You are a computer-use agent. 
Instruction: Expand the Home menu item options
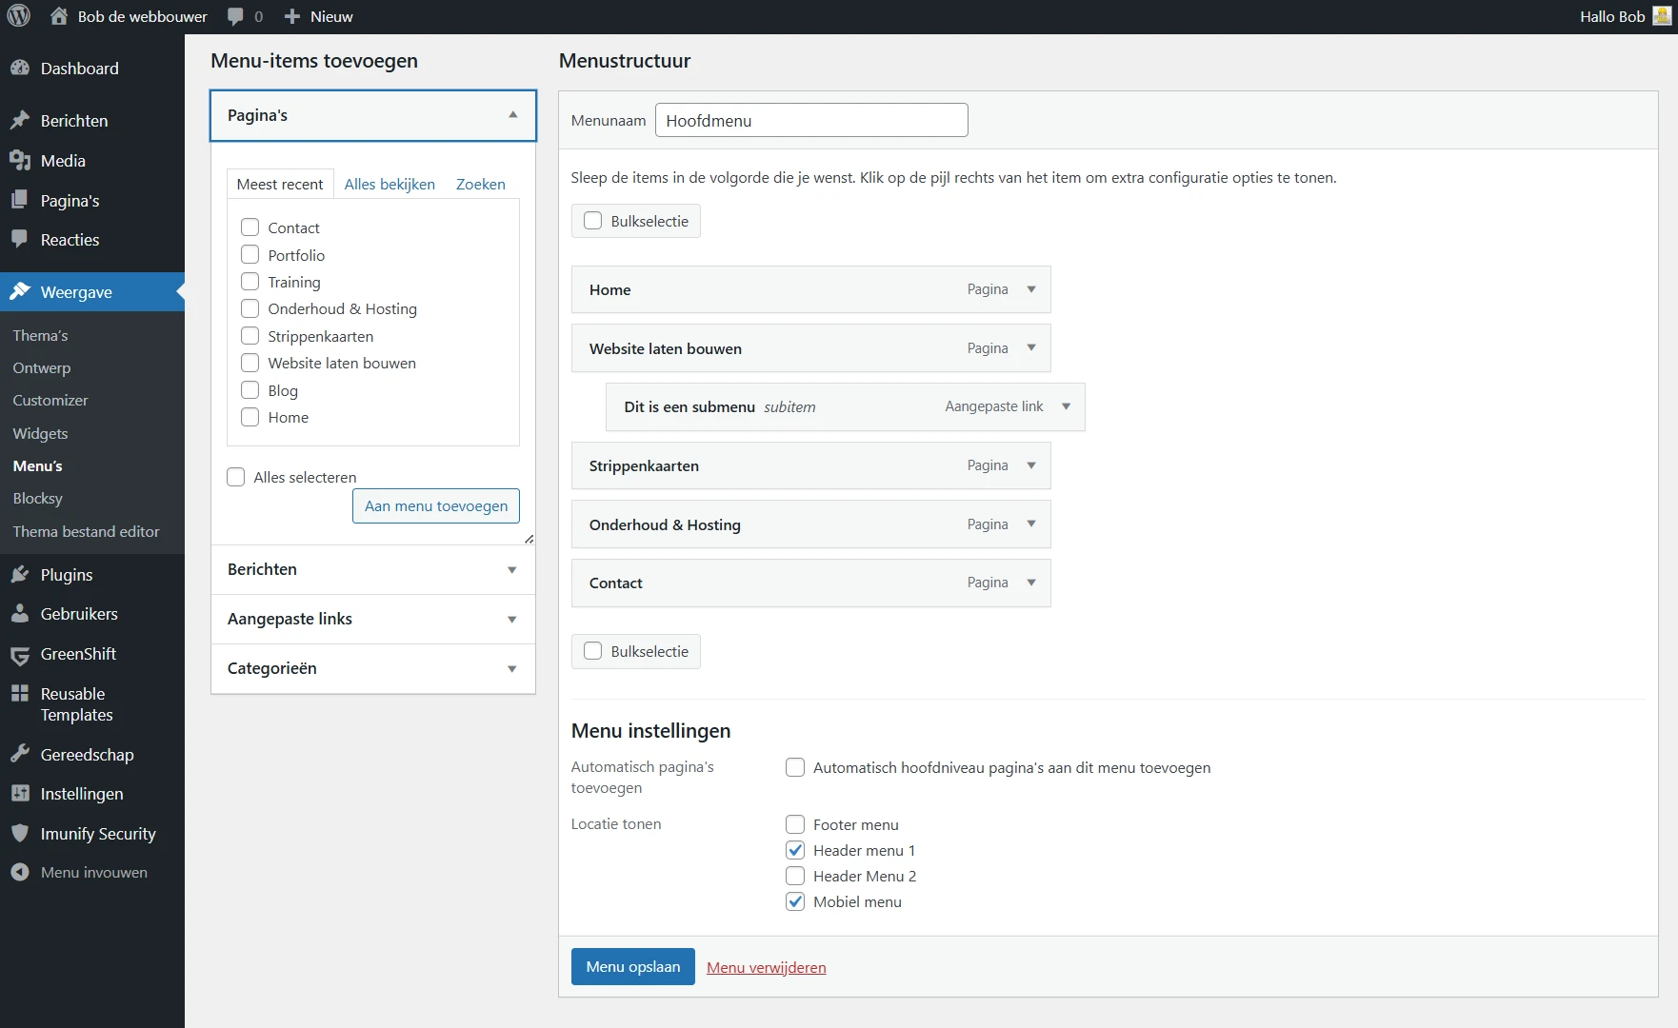[1031, 289]
